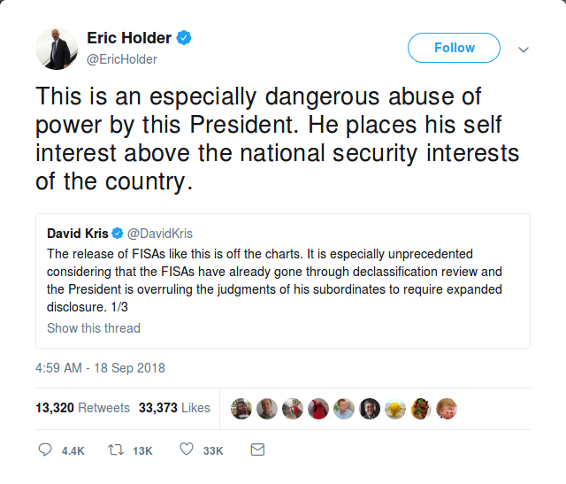Viewport: 566px width, 484px height.
Task: Expand the tweet options chevron menu
Action: [x=523, y=49]
